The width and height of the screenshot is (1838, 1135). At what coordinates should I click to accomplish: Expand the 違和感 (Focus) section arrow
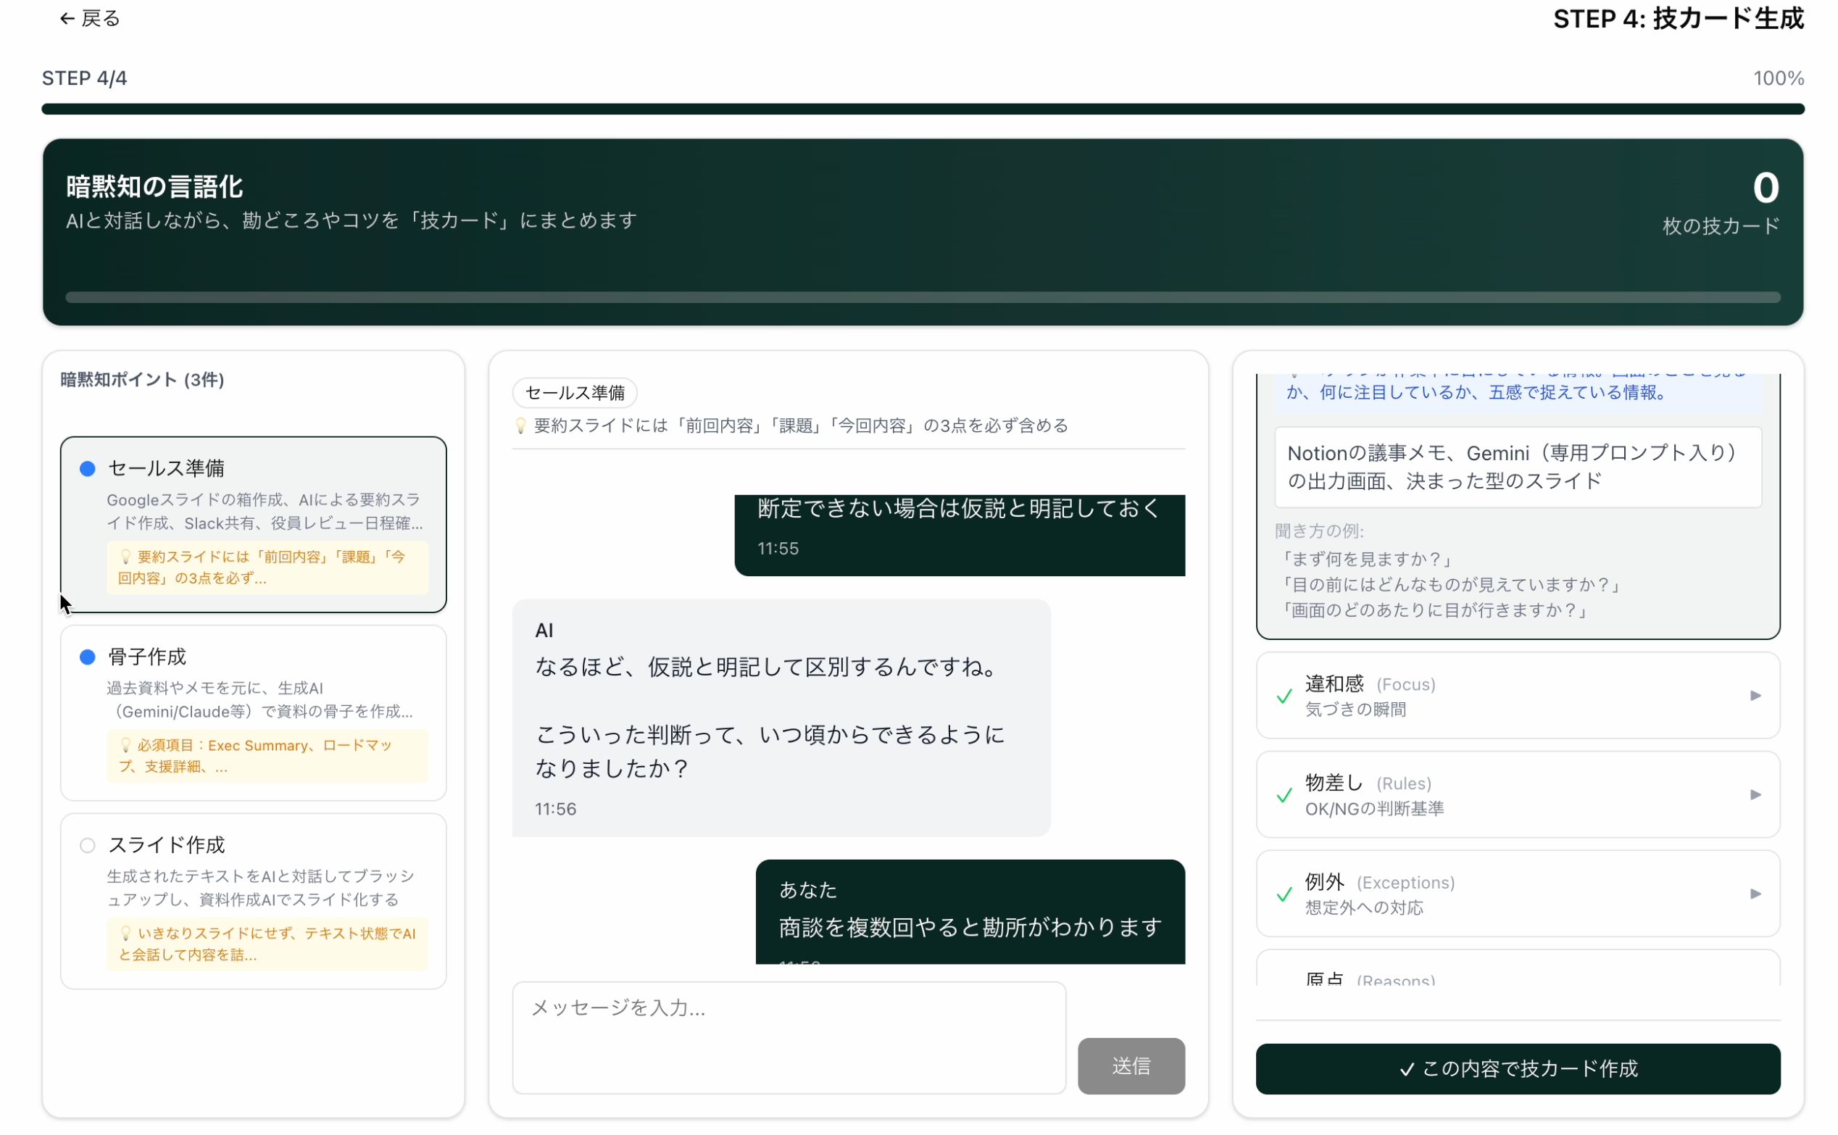(1755, 696)
